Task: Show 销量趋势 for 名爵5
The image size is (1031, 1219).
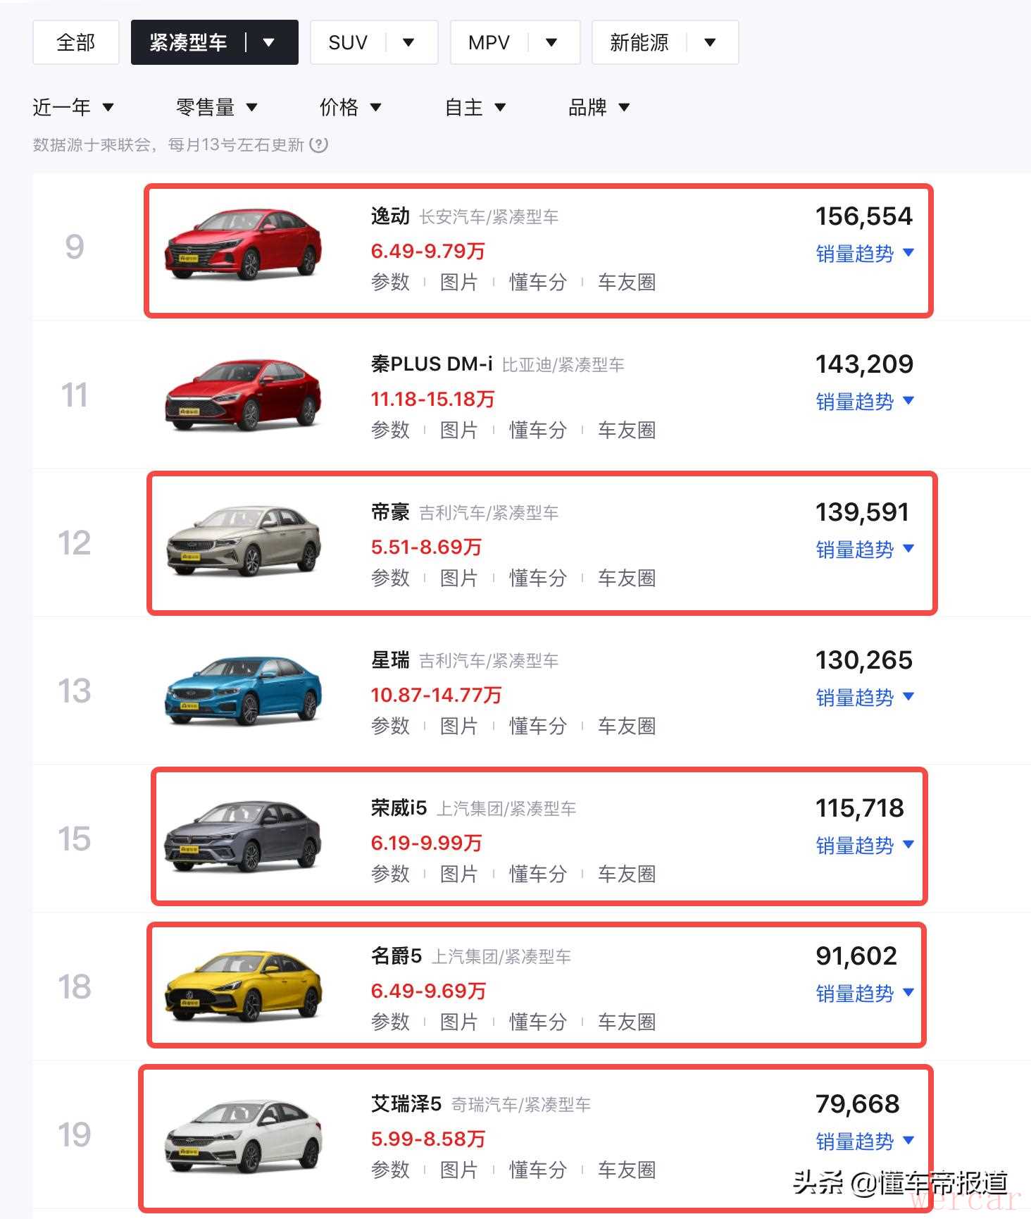Action: 864,994
